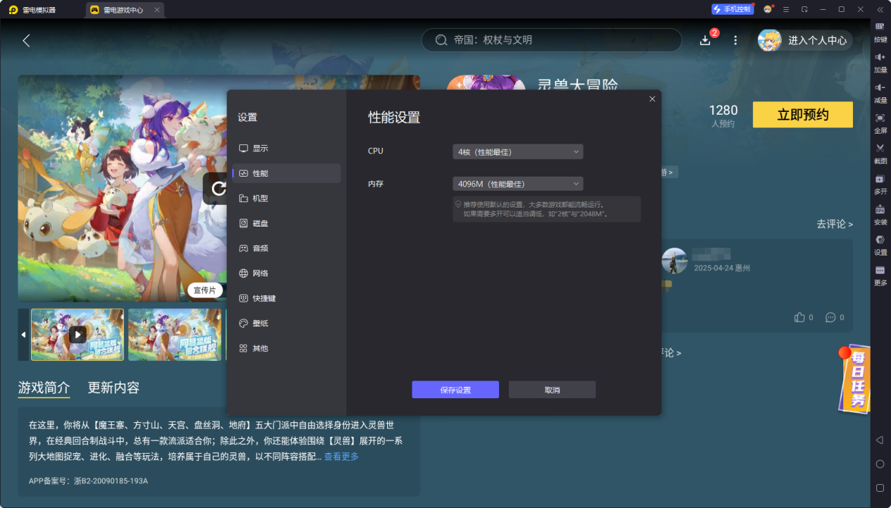This screenshot has width=891, height=508.
Task: Select 显示 in settings sidebar
Action: point(286,148)
